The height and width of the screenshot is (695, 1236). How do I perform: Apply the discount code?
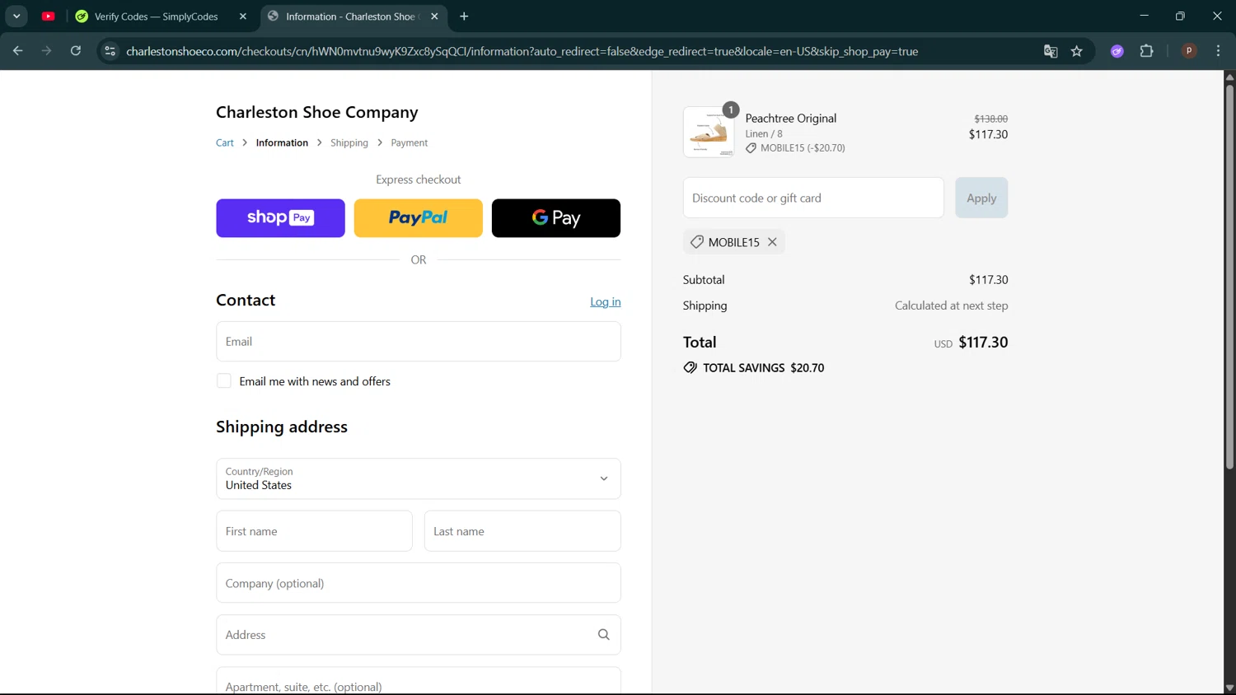981,198
